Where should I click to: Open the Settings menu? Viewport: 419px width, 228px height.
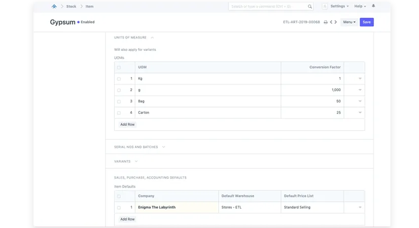coord(339,7)
